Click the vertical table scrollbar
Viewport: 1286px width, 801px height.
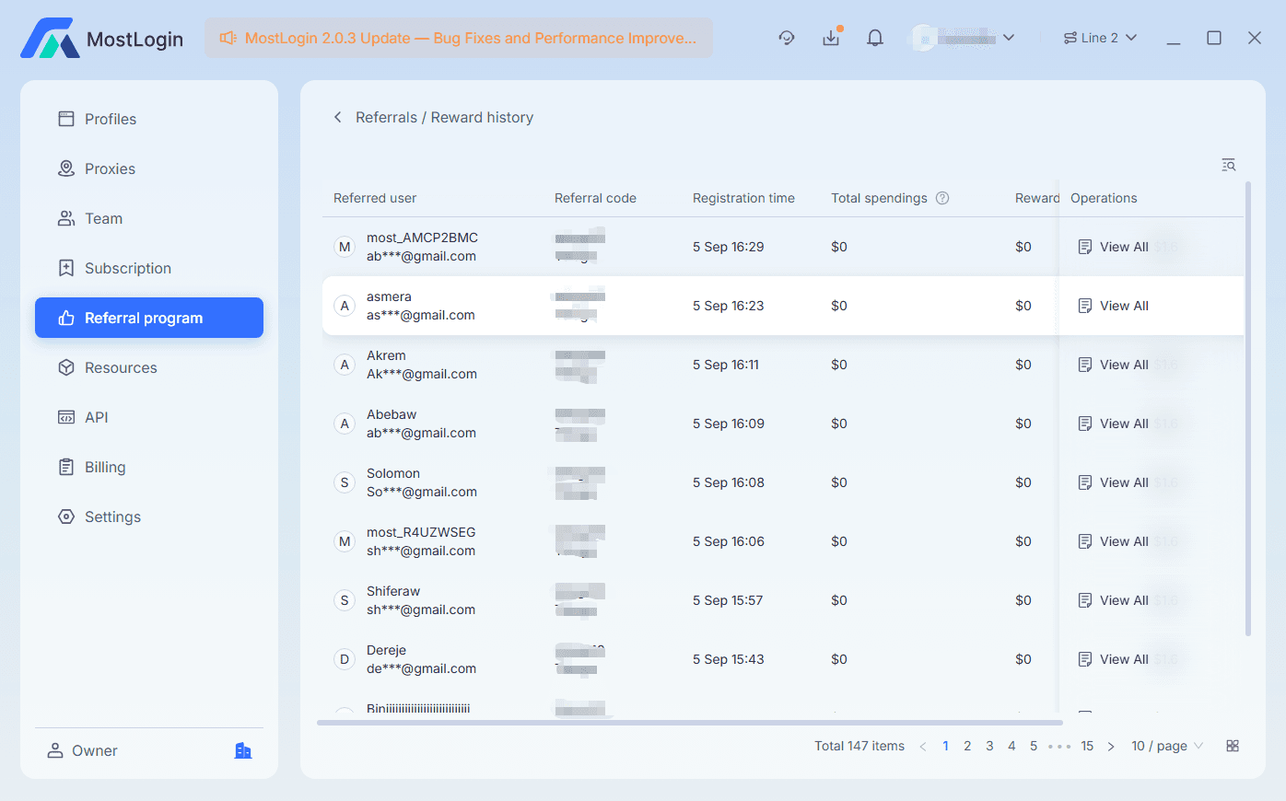(1248, 409)
